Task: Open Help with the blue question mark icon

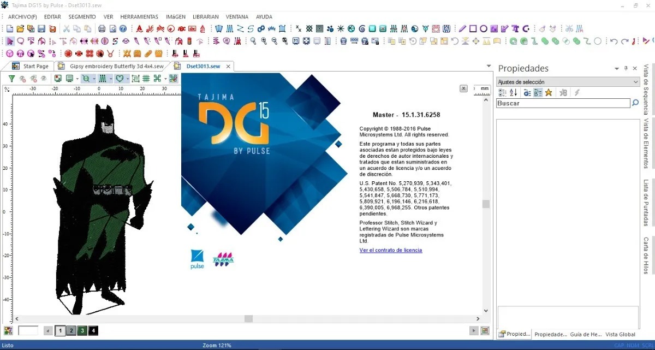Action: [123, 28]
